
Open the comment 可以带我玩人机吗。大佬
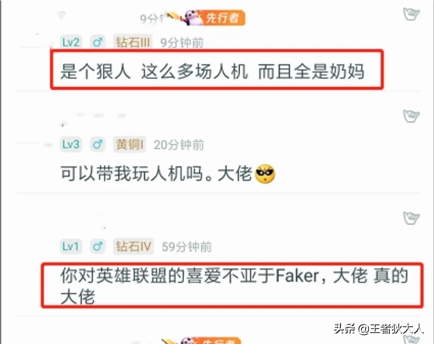click(x=168, y=174)
